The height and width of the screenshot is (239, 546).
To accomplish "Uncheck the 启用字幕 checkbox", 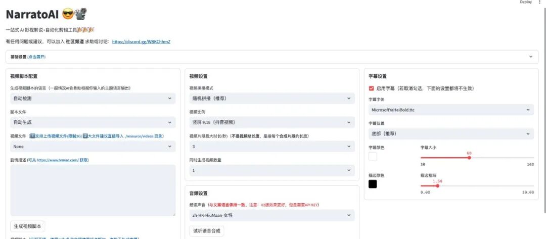I will pyautogui.click(x=371, y=89).
